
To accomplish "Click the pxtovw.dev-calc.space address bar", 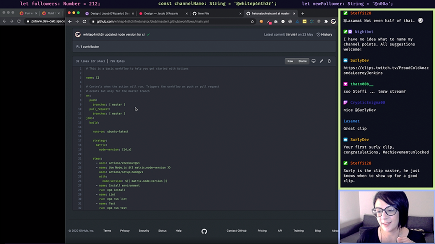I will [45, 21].
